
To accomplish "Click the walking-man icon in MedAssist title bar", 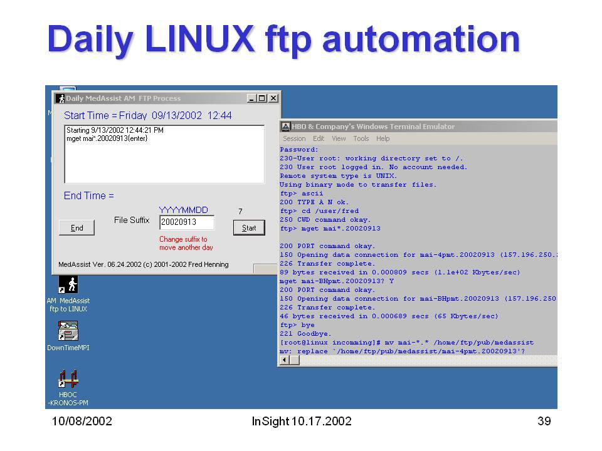I will 61,98.
